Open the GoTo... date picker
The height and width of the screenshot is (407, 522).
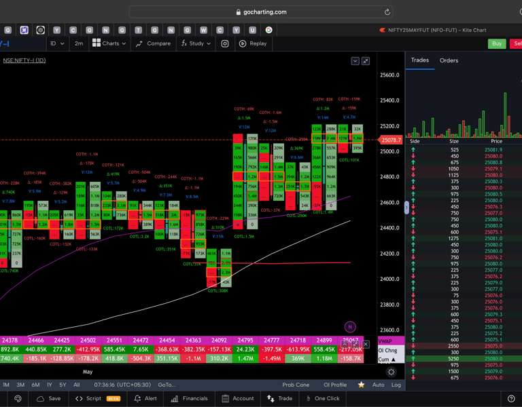point(167,385)
